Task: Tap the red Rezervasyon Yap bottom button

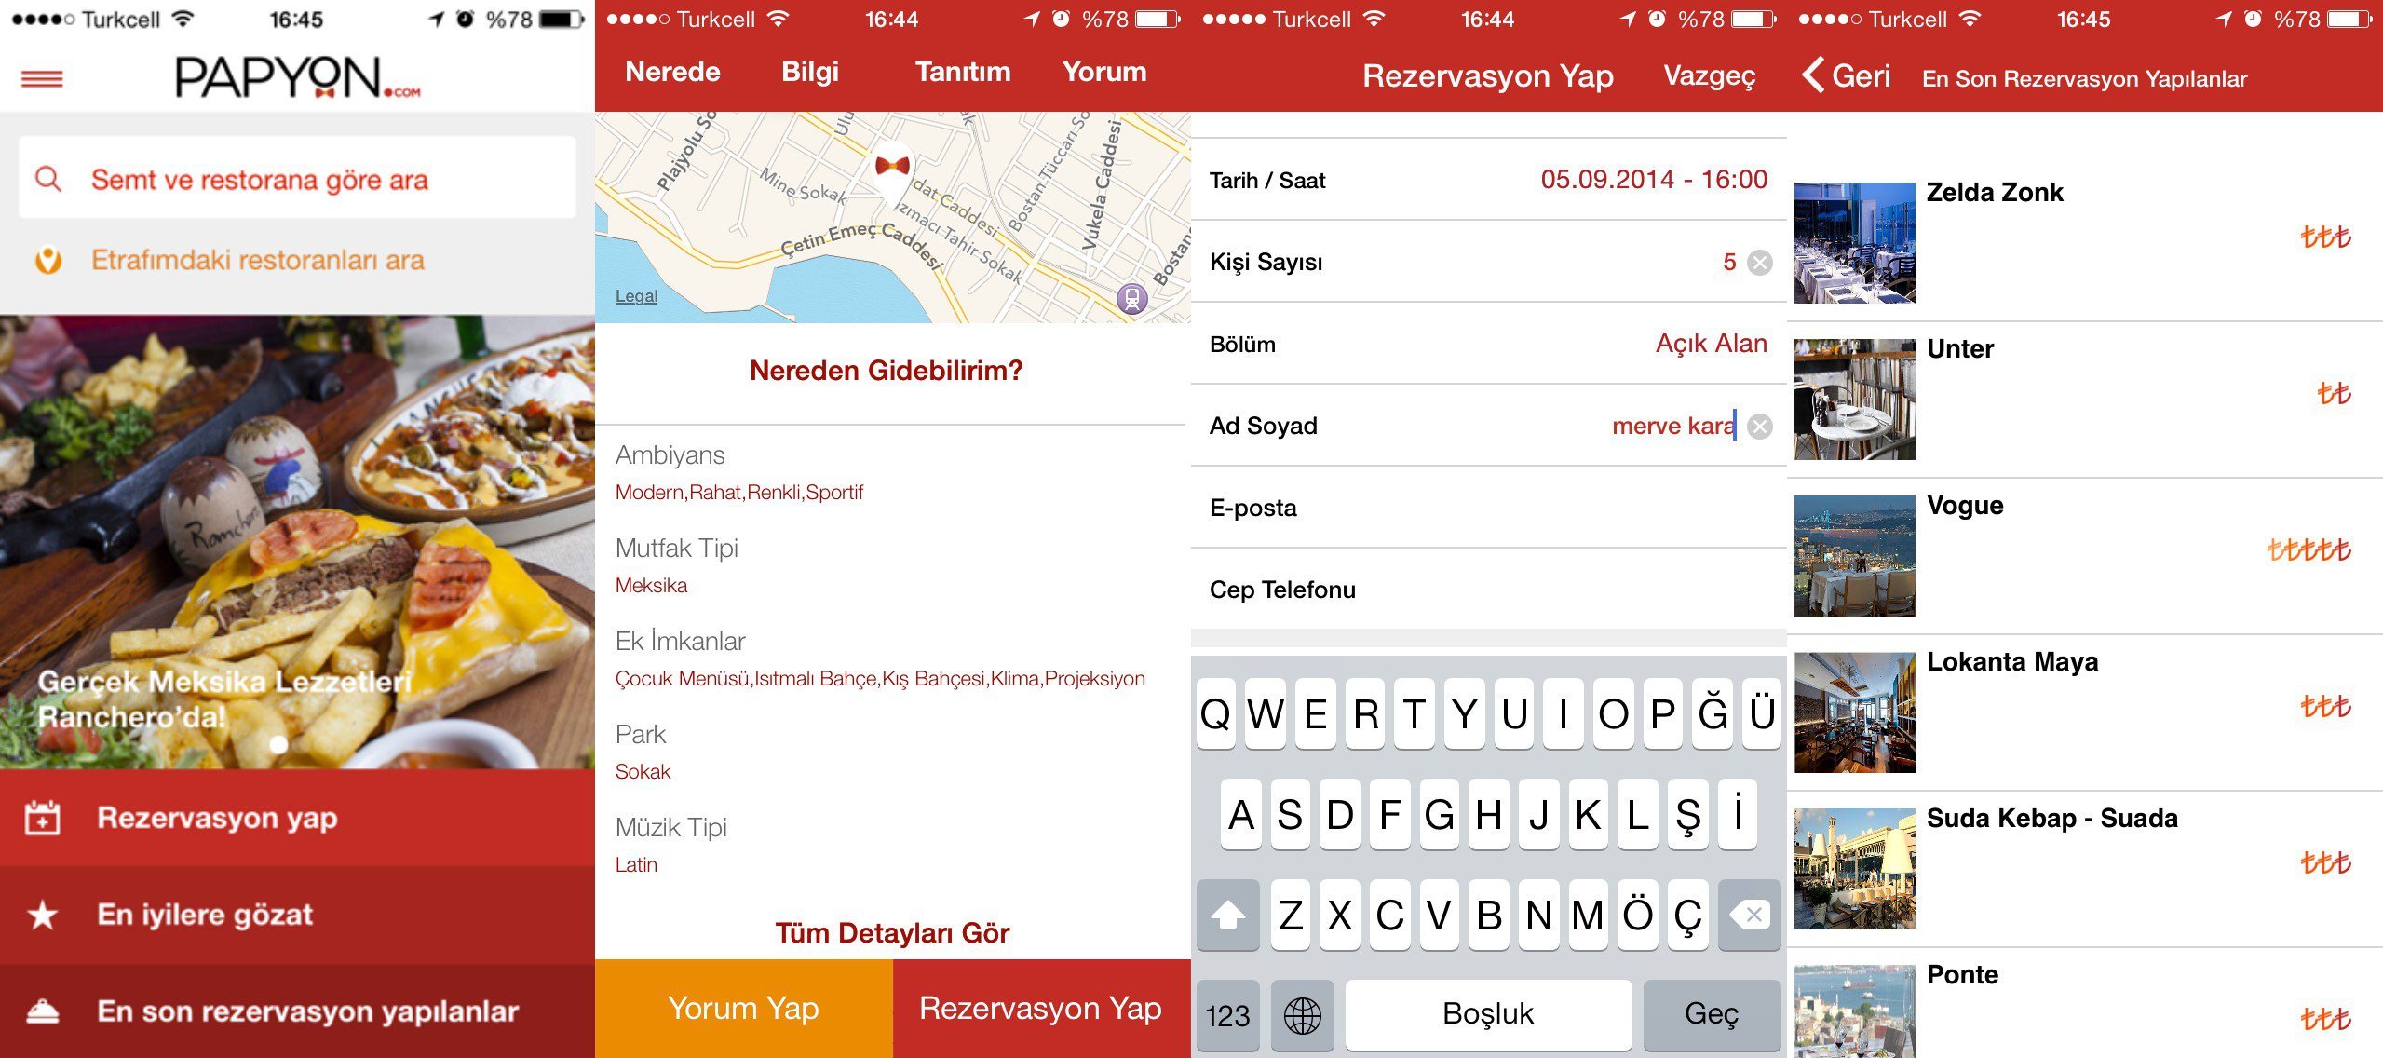Action: pyautogui.click(x=1041, y=1009)
